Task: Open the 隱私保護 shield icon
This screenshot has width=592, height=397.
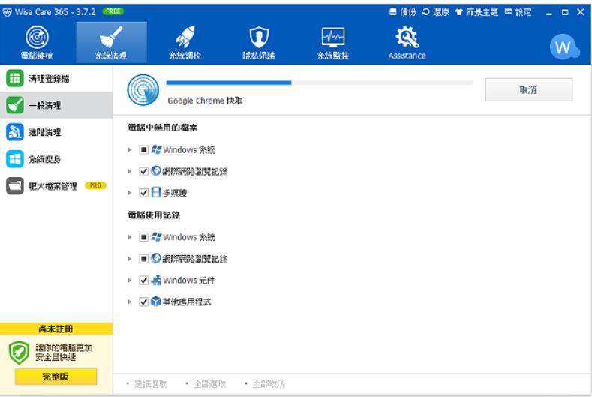Action: 259,37
